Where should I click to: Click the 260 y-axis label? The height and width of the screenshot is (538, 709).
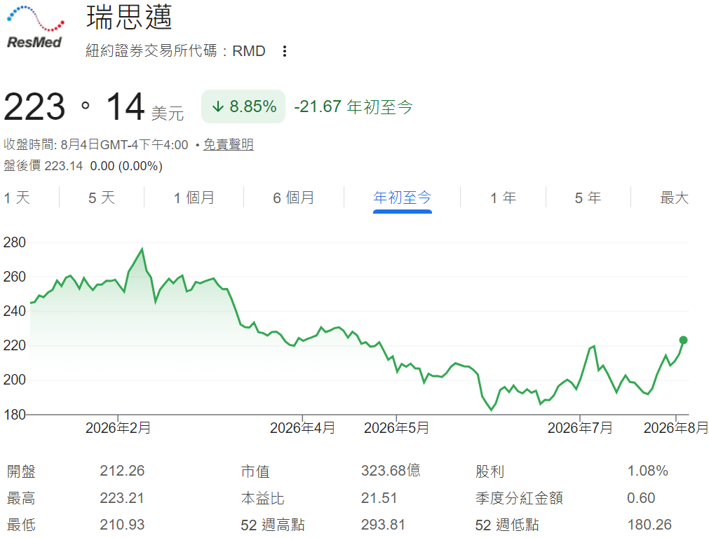(15, 277)
